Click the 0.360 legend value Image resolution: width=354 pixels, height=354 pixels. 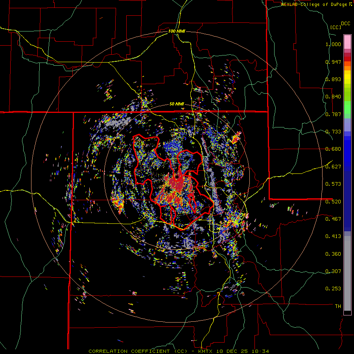click(x=333, y=254)
